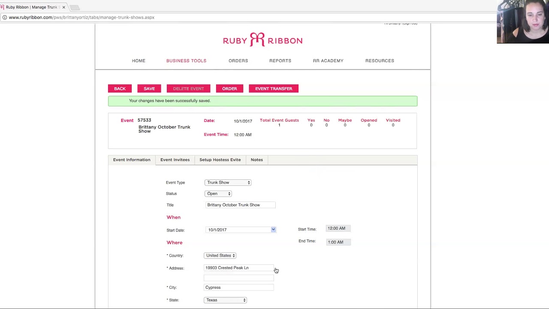This screenshot has height=309, width=549.
Task: Switch to the Notes tab
Action: click(x=256, y=160)
